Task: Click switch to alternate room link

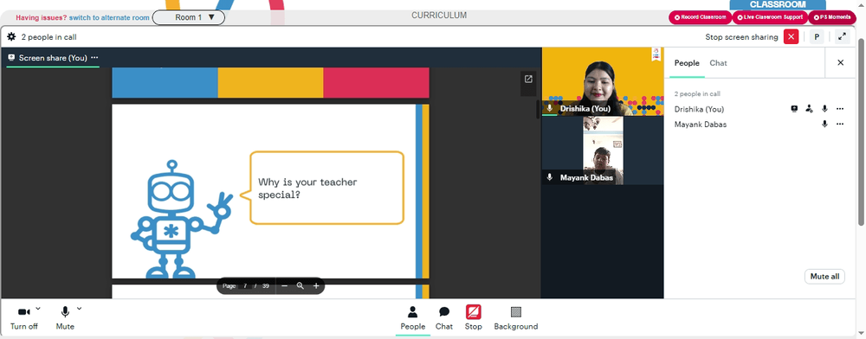Action: (x=109, y=17)
